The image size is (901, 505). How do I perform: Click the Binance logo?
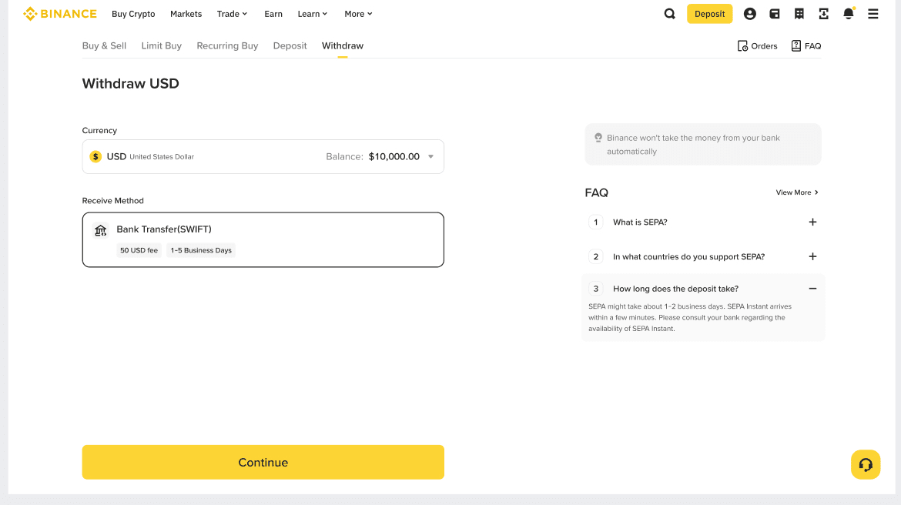tap(60, 14)
